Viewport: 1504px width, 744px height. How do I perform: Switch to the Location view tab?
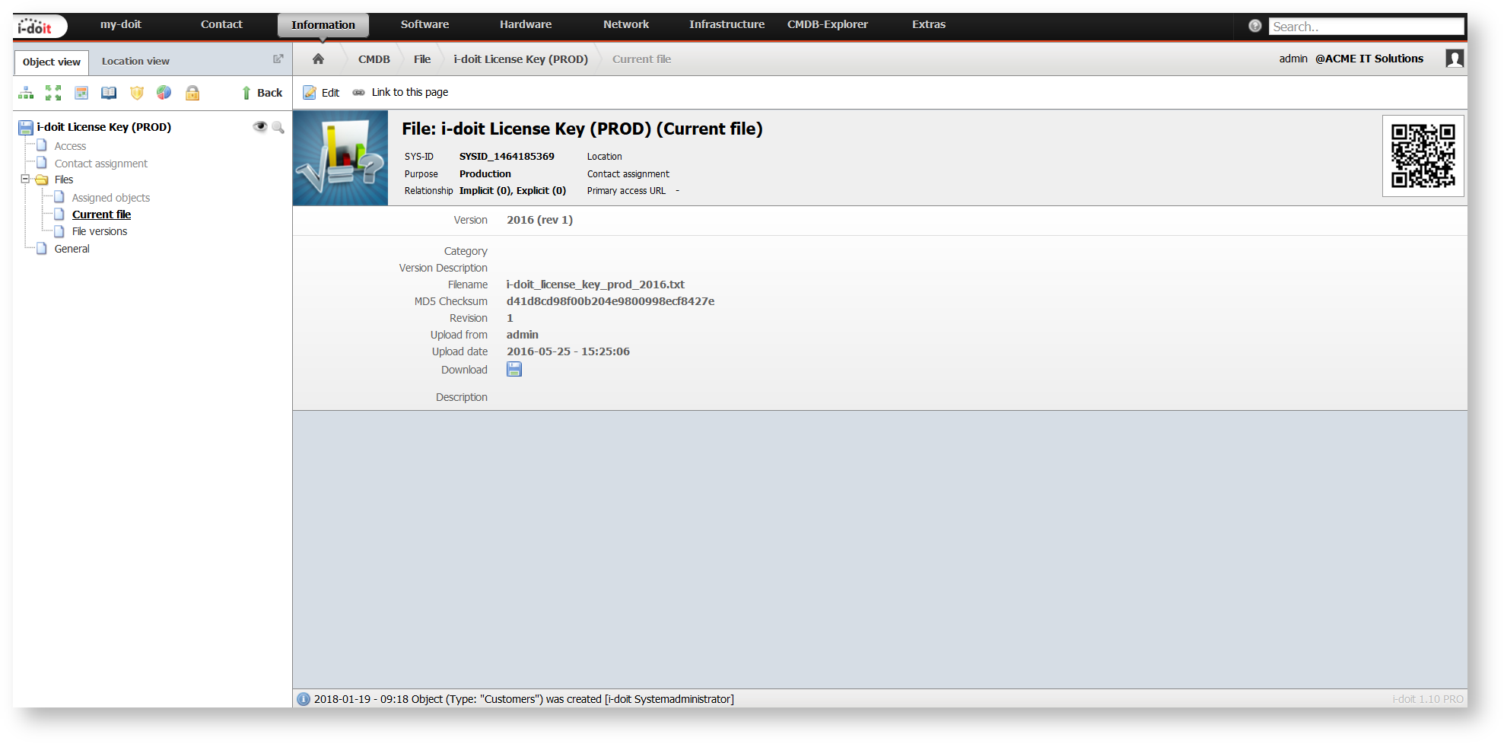pos(135,62)
